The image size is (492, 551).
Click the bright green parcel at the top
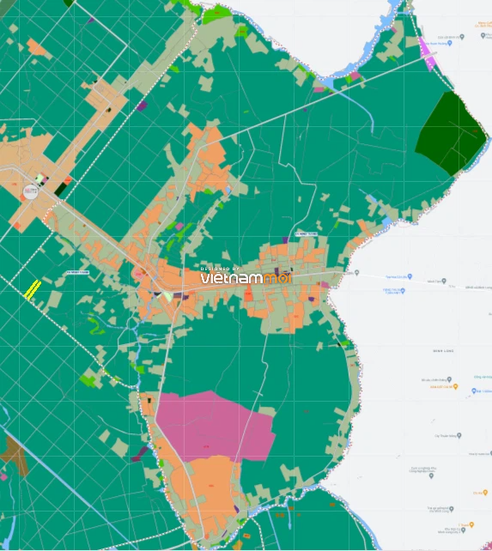[217, 14]
